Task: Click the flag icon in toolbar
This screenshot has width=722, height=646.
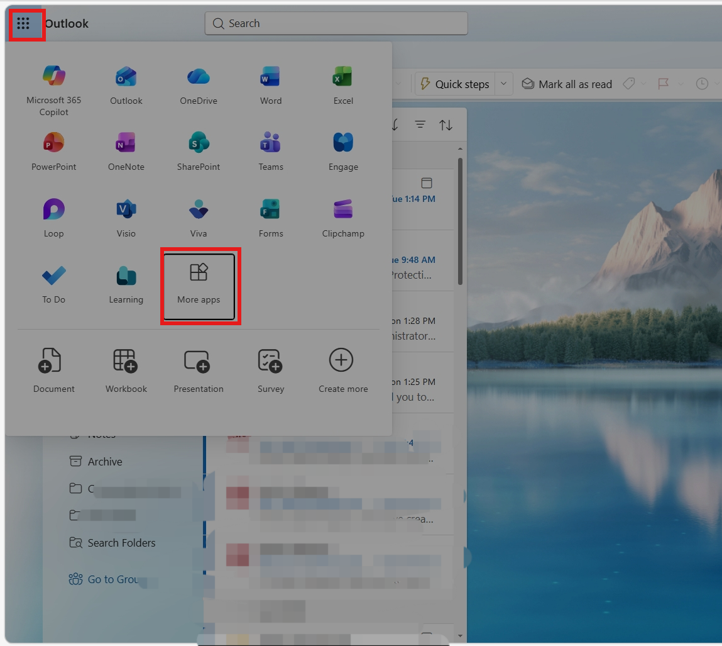Action: click(663, 84)
